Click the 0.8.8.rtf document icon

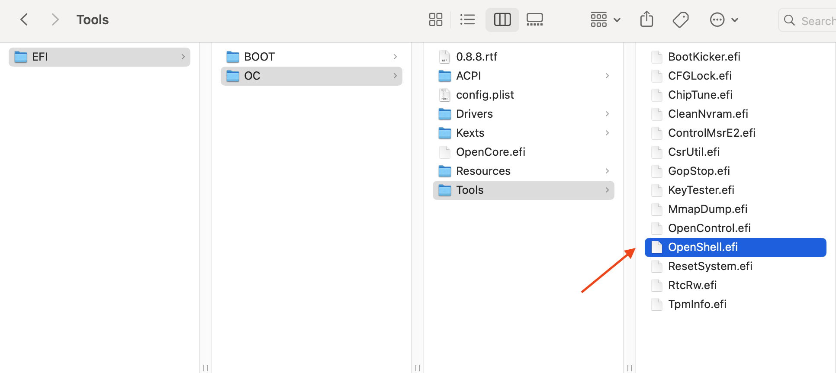445,57
